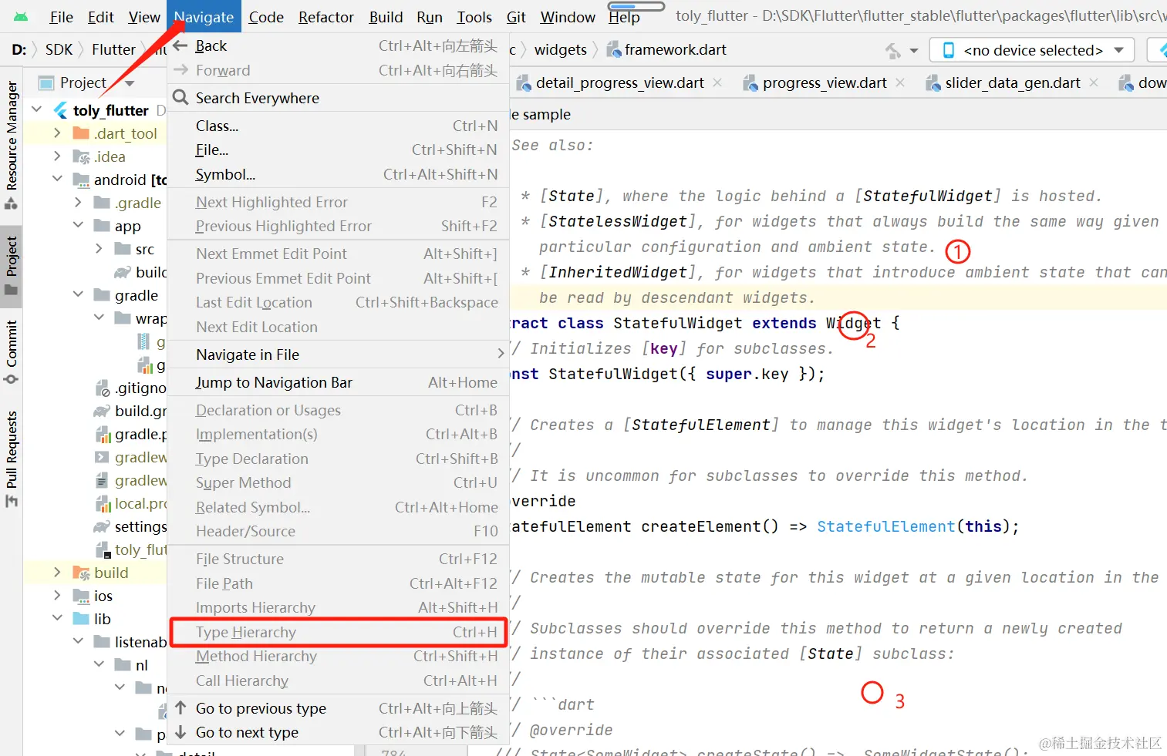1167x756 pixels.
Task: Close the slider_data_gen.dart tab
Action: (x=1094, y=82)
